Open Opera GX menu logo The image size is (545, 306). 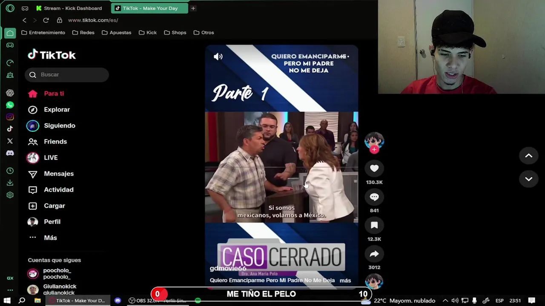10,8
